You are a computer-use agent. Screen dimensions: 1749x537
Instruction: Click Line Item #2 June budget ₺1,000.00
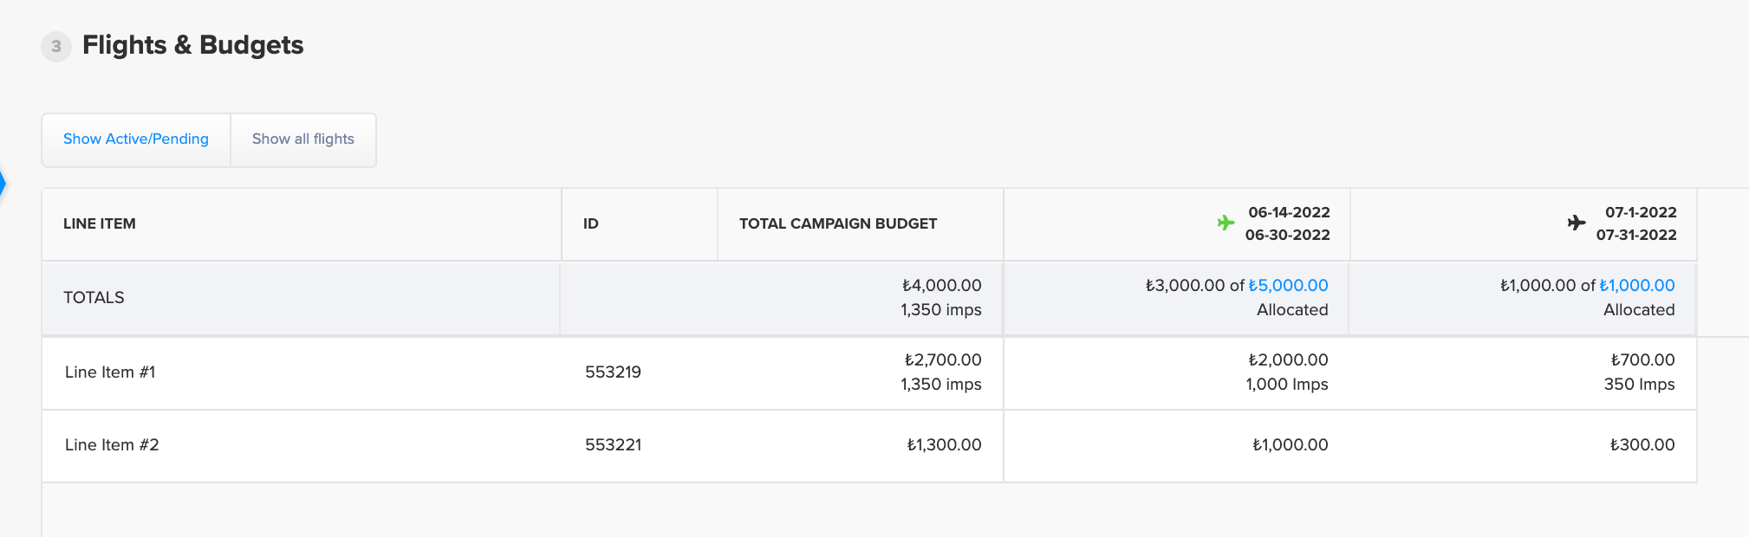tap(1290, 444)
